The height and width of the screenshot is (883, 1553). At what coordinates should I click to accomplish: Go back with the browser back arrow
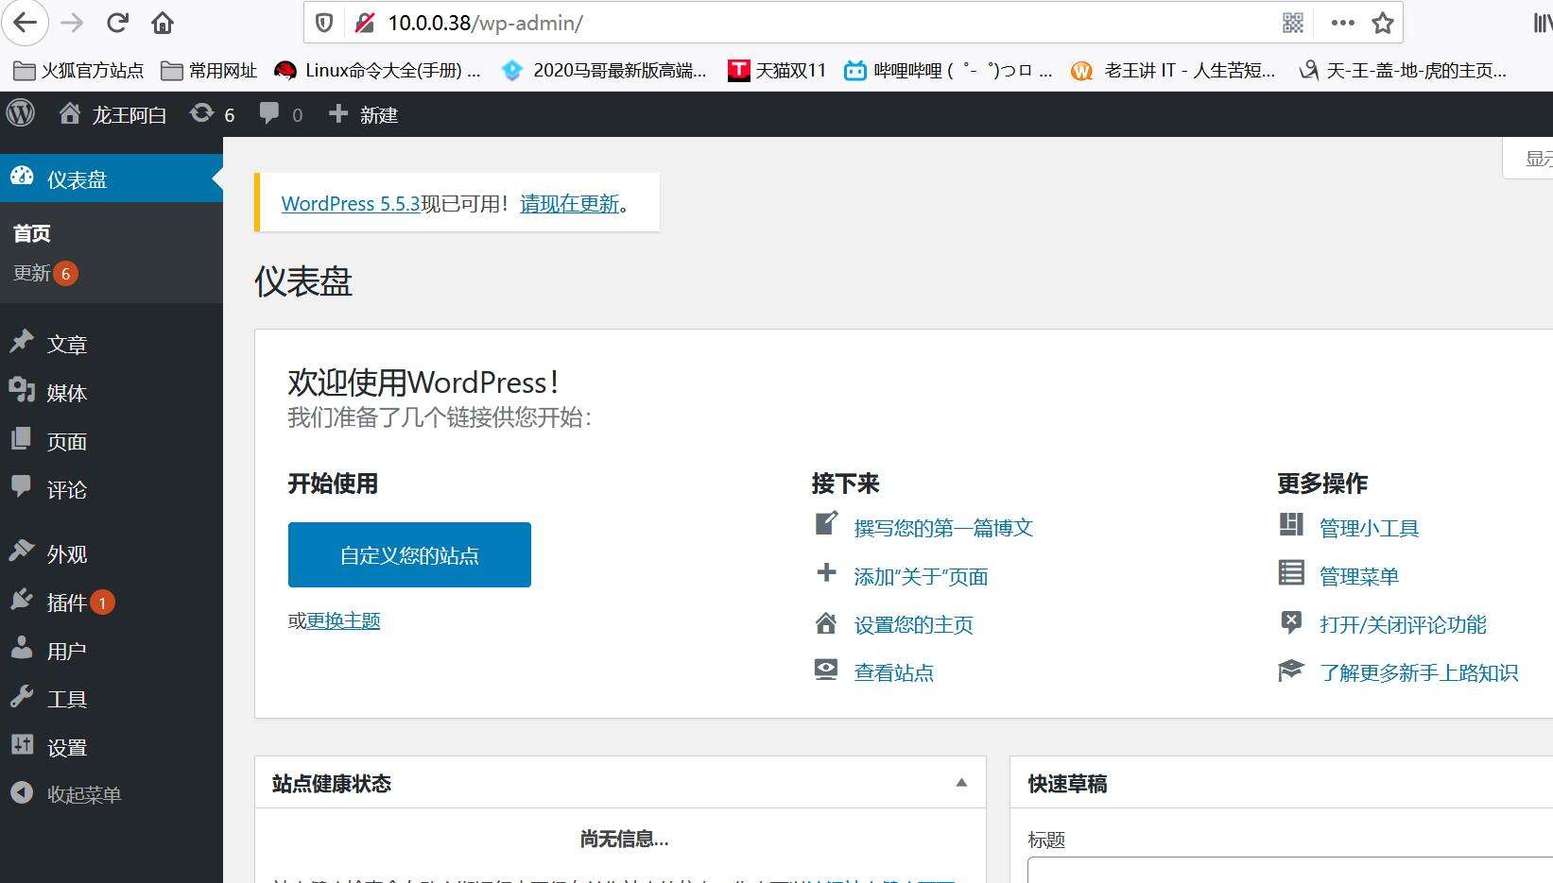[x=26, y=23]
